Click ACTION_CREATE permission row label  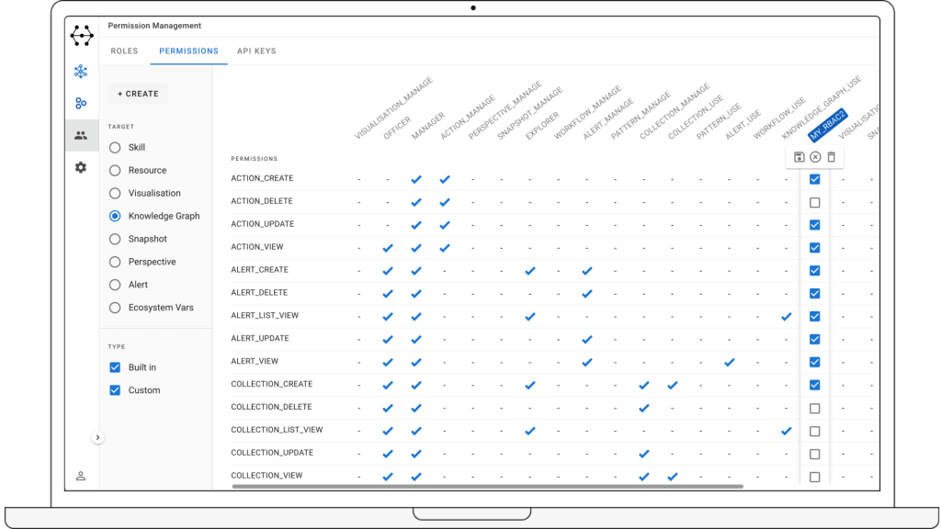(x=262, y=178)
